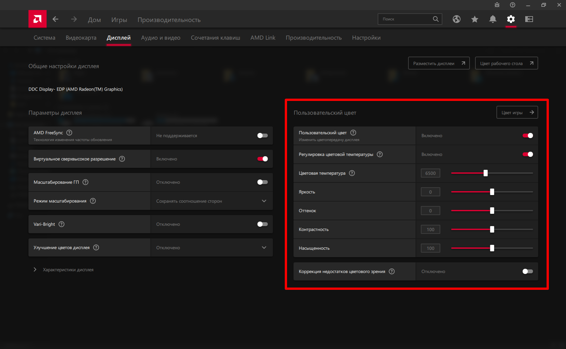Screen dimensions: 566x349
Task: Click Яркость value field
Action: point(430,192)
